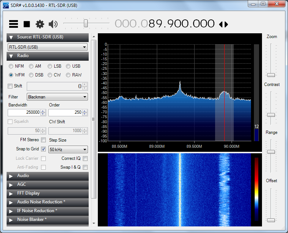
Task: Enable the Swap I & Q checkbox
Action: coord(85,167)
